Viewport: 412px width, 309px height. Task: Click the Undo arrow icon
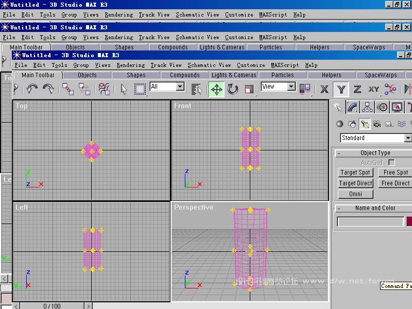[x=32, y=89]
